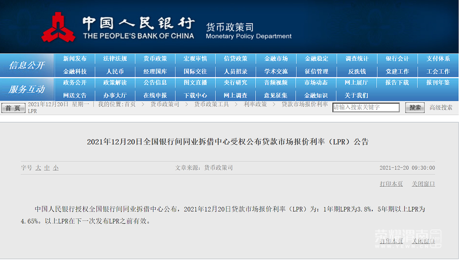The image size is (459, 260).
Task: Click the 打印本页 print link
Action: point(391,184)
